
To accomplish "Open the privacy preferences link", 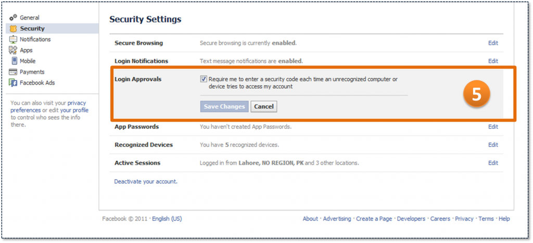I will (x=48, y=106).
